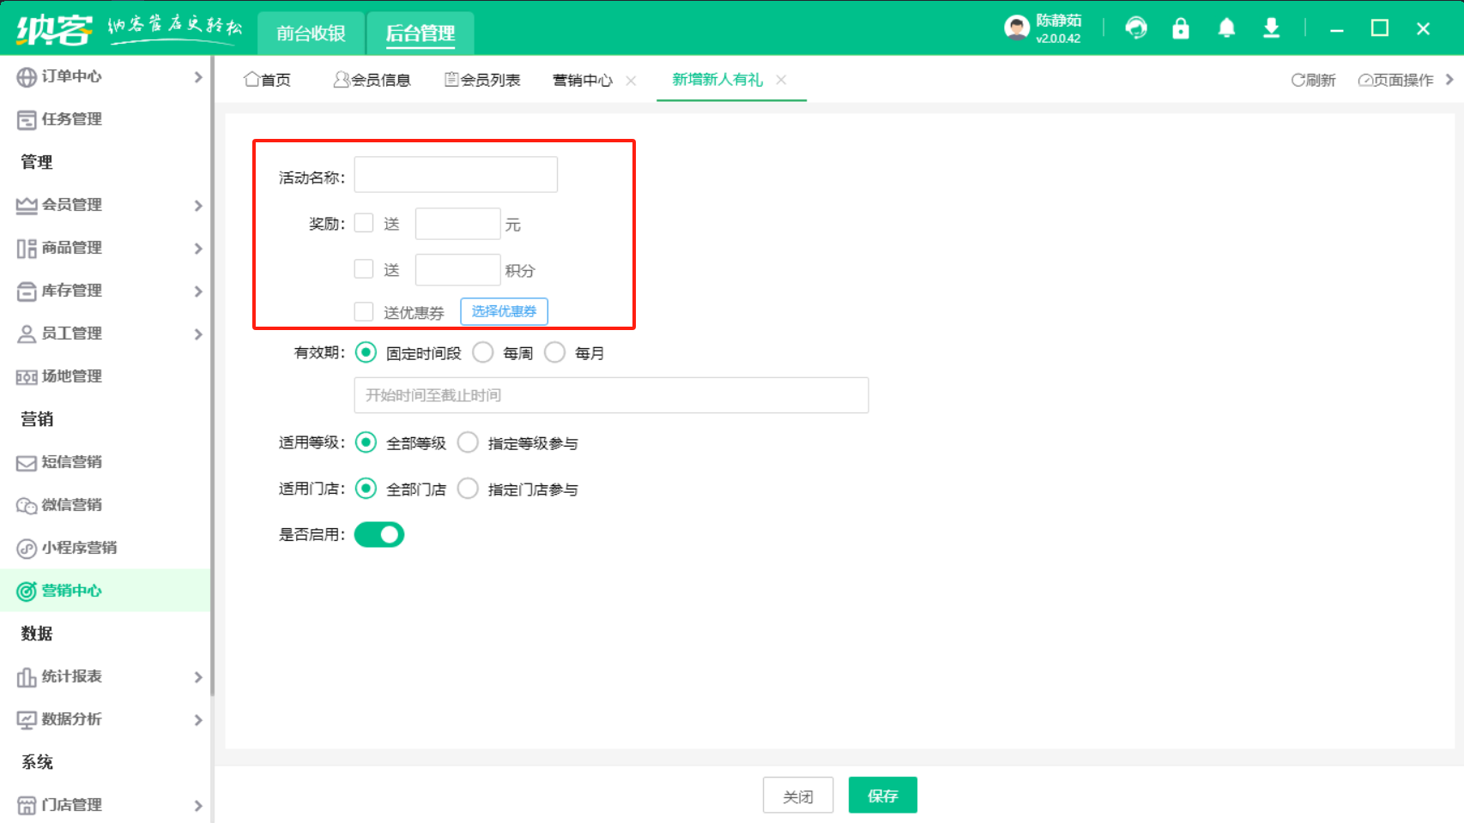Click the 活动名称 input field
Screen dimensions: 1464x823
coord(456,175)
